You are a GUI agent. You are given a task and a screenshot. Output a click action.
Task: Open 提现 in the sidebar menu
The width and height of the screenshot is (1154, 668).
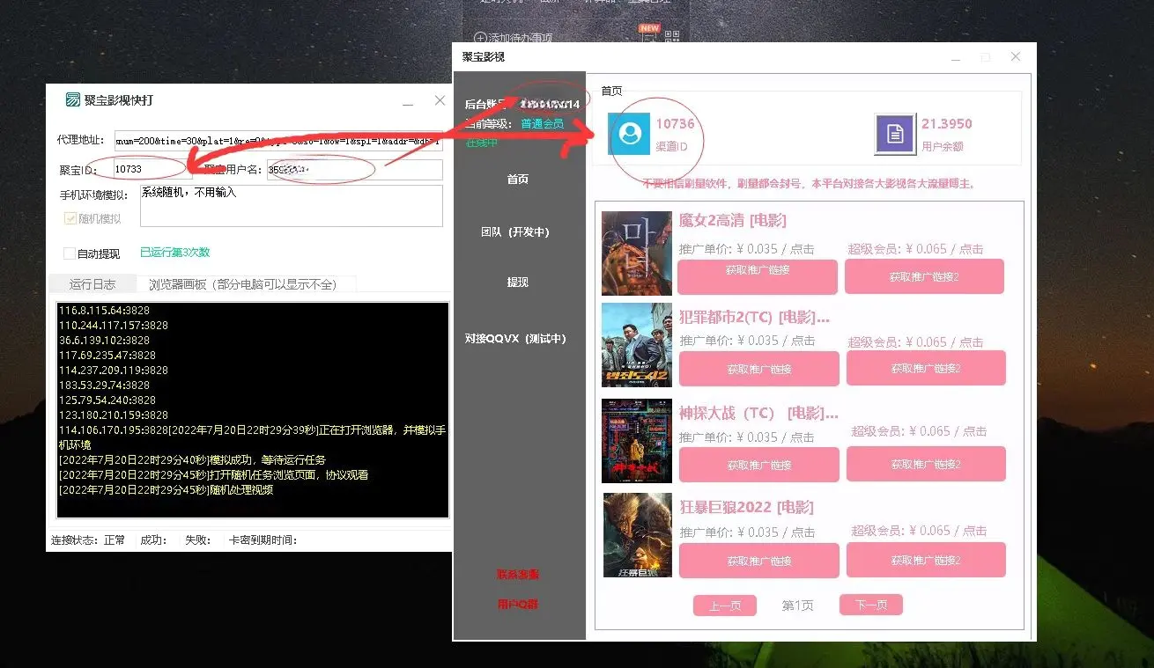[518, 283]
